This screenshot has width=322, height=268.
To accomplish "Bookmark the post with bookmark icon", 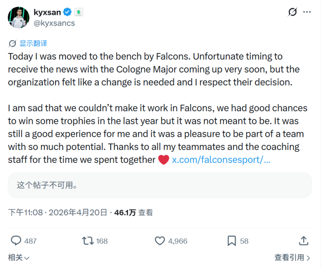I will (x=232, y=241).
